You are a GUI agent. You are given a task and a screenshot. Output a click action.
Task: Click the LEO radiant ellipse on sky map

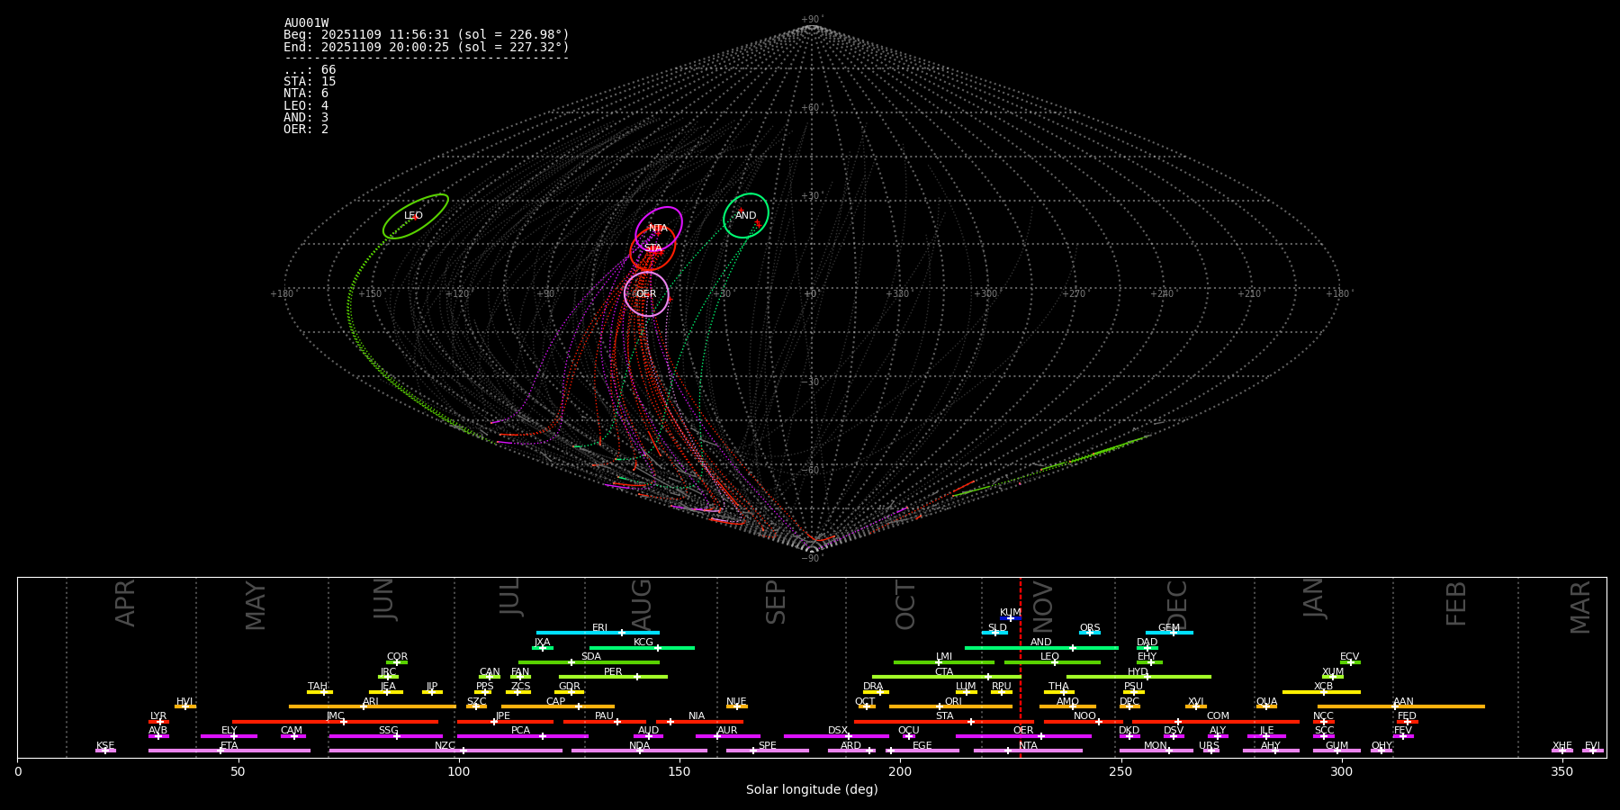[x=415, y=216]
